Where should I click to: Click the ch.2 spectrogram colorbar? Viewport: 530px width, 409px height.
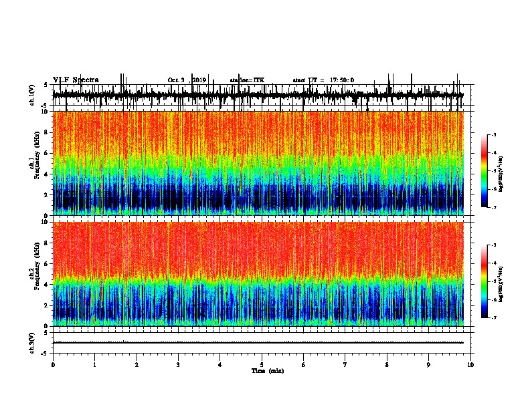click(484, 281)
